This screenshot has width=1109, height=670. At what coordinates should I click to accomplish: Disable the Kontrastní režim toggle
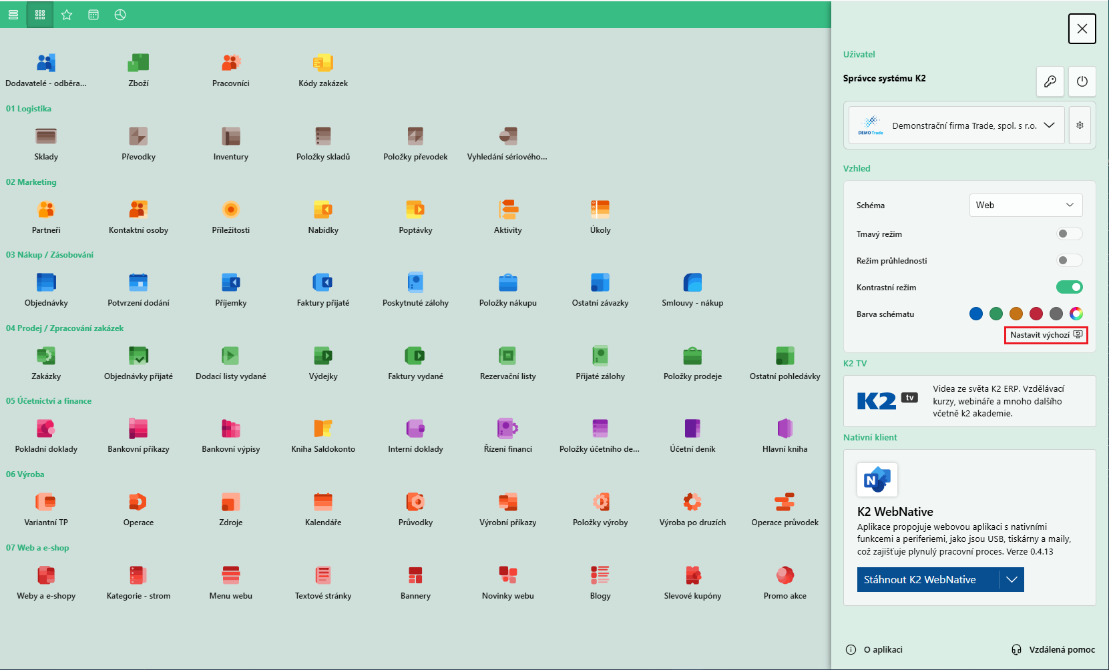[x=1069, y=287]
